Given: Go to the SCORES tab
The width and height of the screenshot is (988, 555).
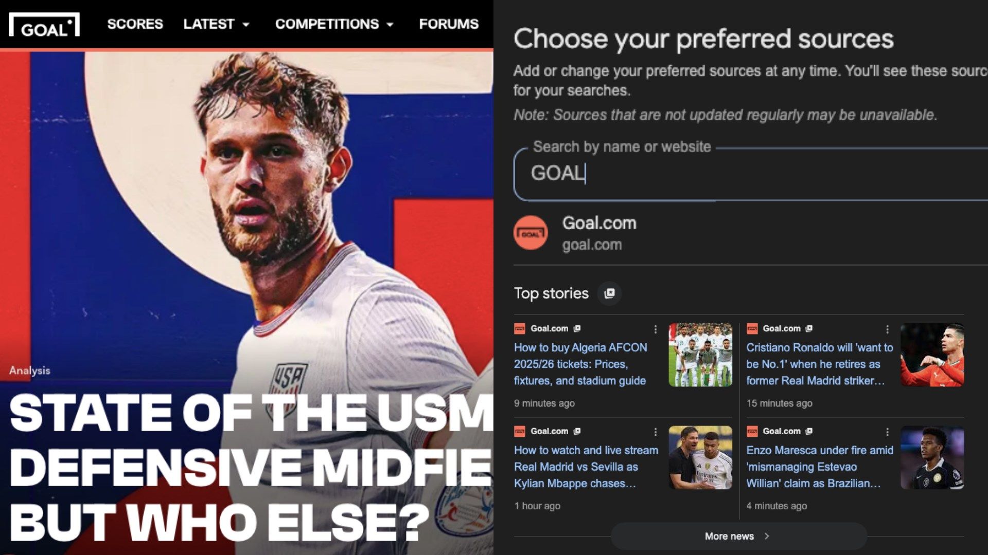Looking at the screenshot, I should 135,24.
